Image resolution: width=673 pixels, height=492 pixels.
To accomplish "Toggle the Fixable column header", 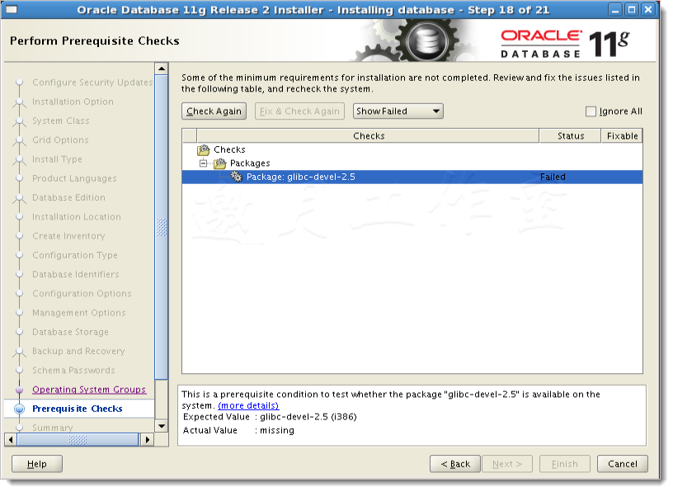I will [623, 135].
